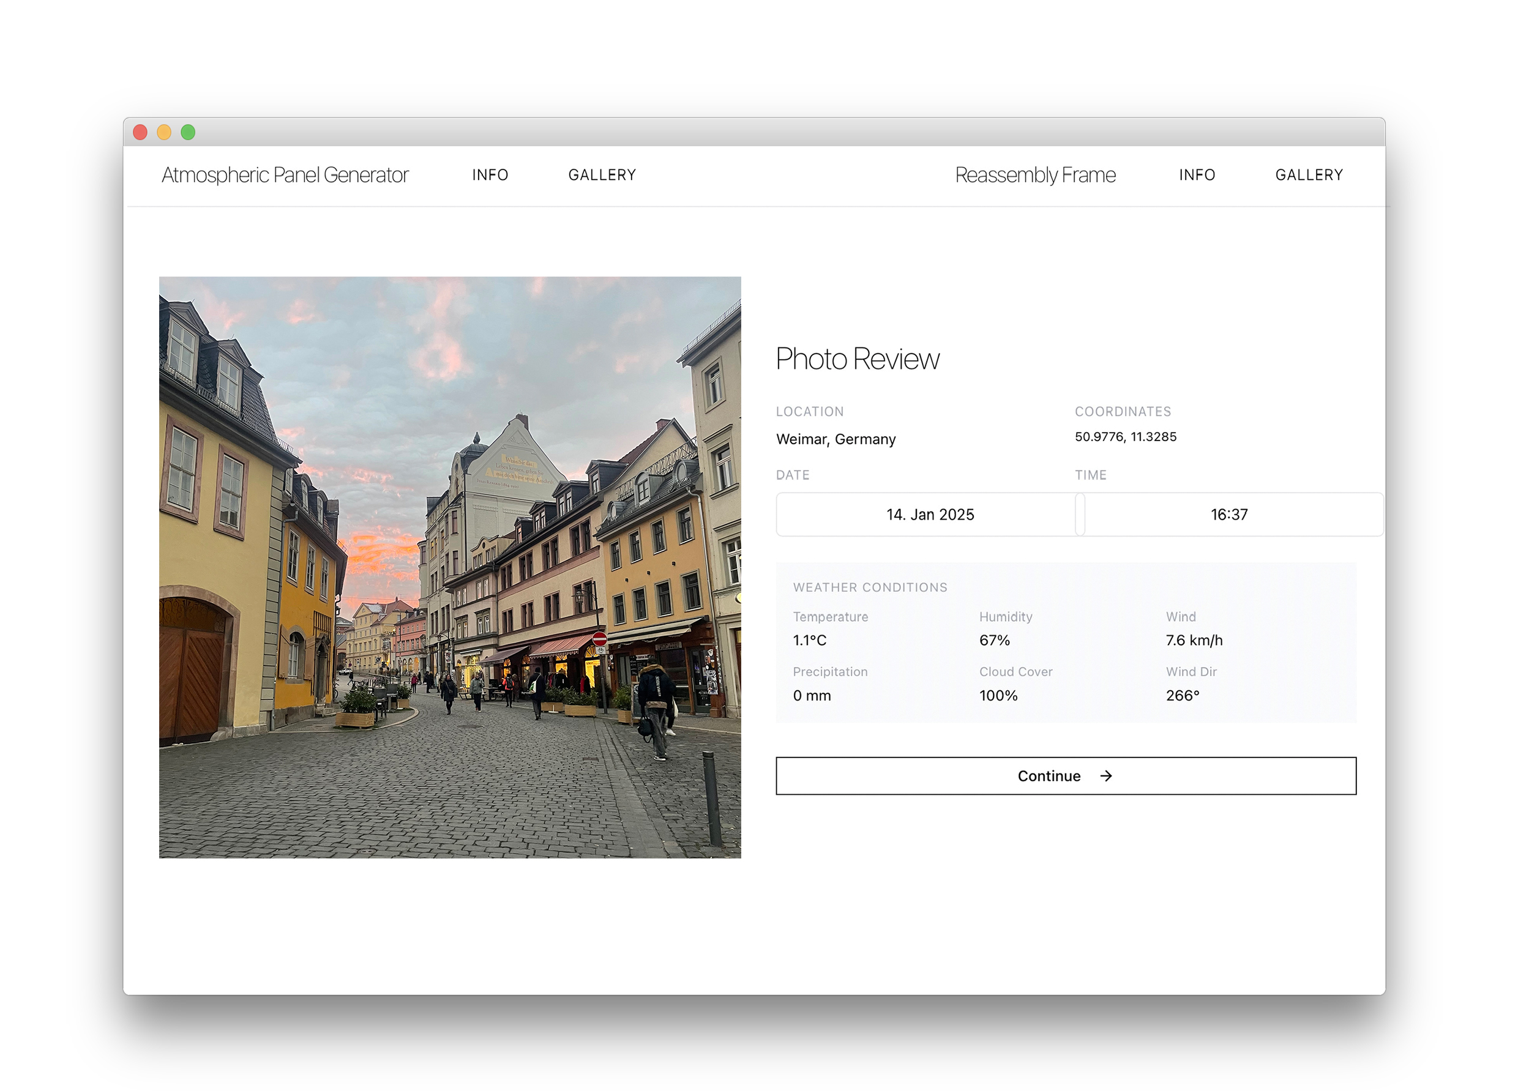This screenshot has height=1091, width=1518.
Task: Edit the time field showing 16:37
Action: coord(1229,515)
